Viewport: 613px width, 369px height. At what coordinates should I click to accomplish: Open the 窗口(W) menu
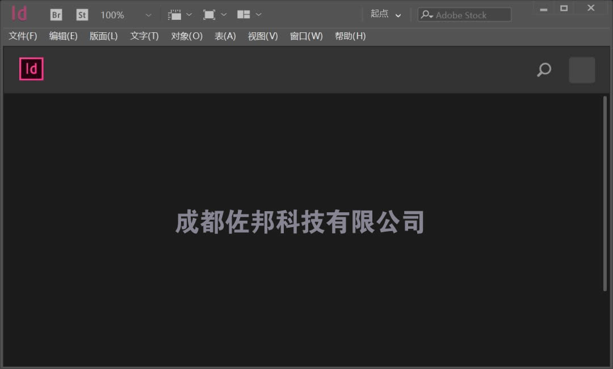[x=306, y=36]
